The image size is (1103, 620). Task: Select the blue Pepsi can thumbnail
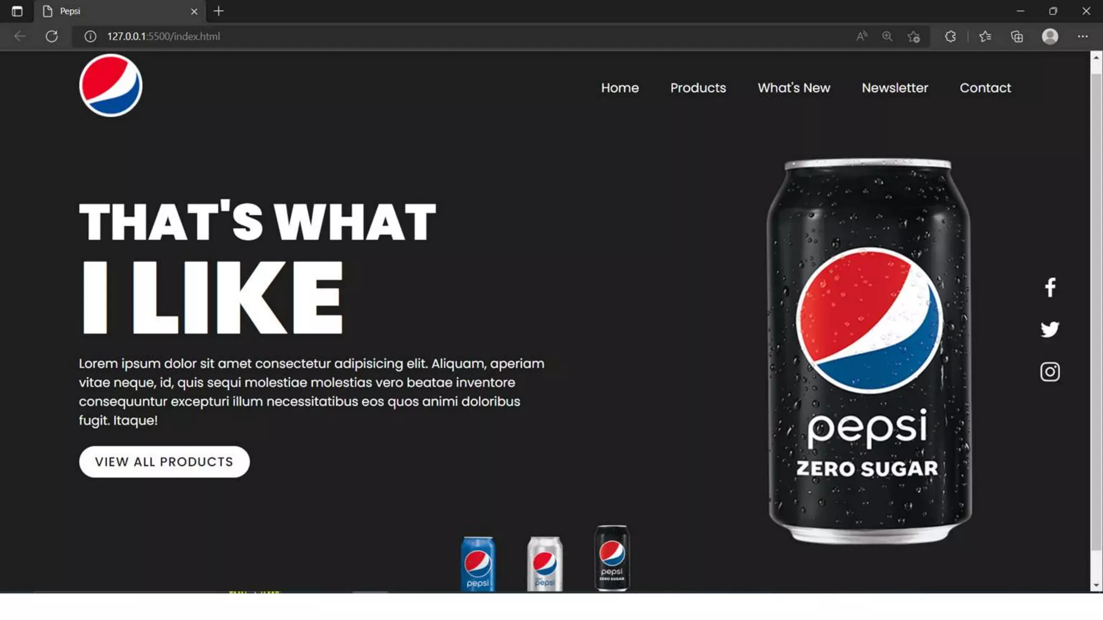(x=478, y=563)
